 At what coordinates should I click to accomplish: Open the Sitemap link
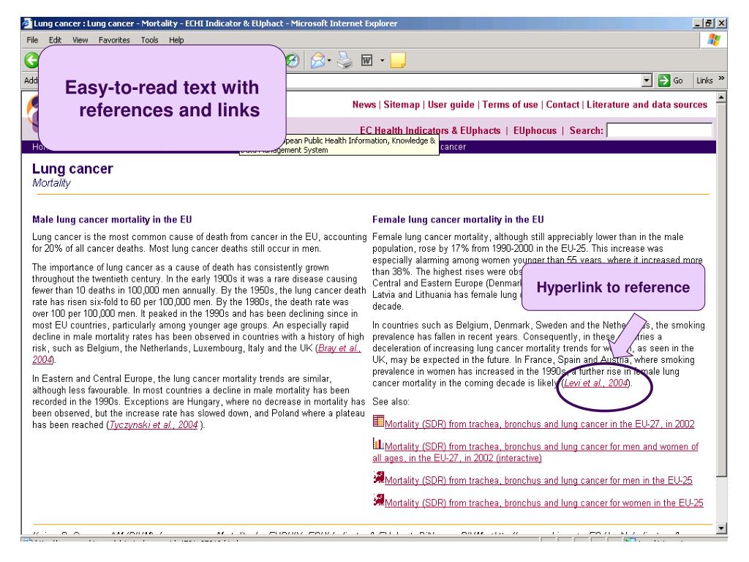(402, 105)
